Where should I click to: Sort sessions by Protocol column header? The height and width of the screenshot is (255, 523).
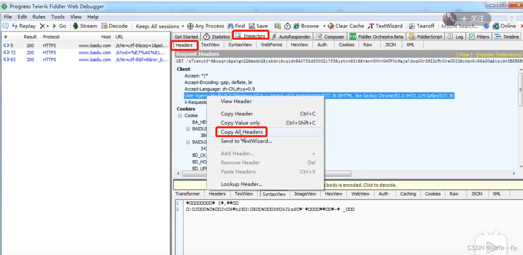pos(51,37)
